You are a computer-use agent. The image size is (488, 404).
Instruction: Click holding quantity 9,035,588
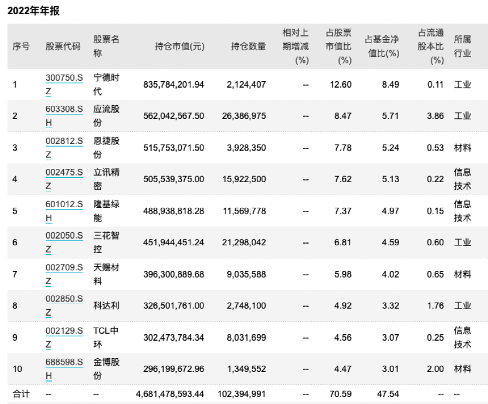tap(246, 275)
